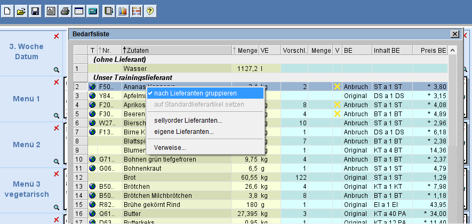Click the help question mark icon
Screen dimensions: 472x224
(x=150, y=11)
